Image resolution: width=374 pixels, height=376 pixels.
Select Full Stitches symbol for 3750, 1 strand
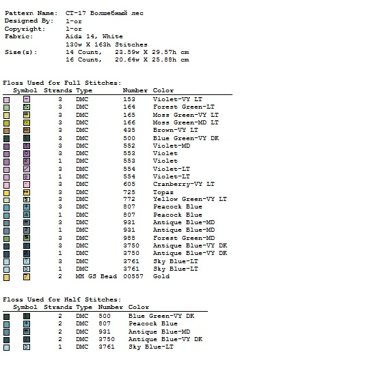pyautogui.click(x=27, y=254)
